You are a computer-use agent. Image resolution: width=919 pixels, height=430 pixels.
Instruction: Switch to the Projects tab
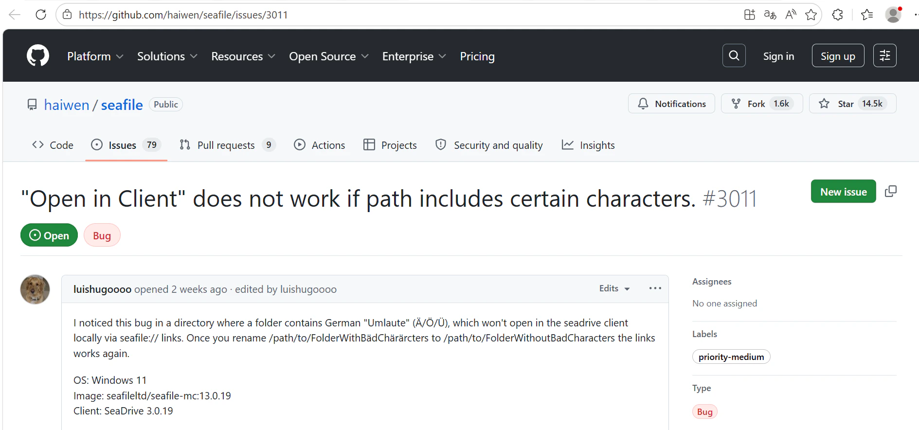[390, 145]
